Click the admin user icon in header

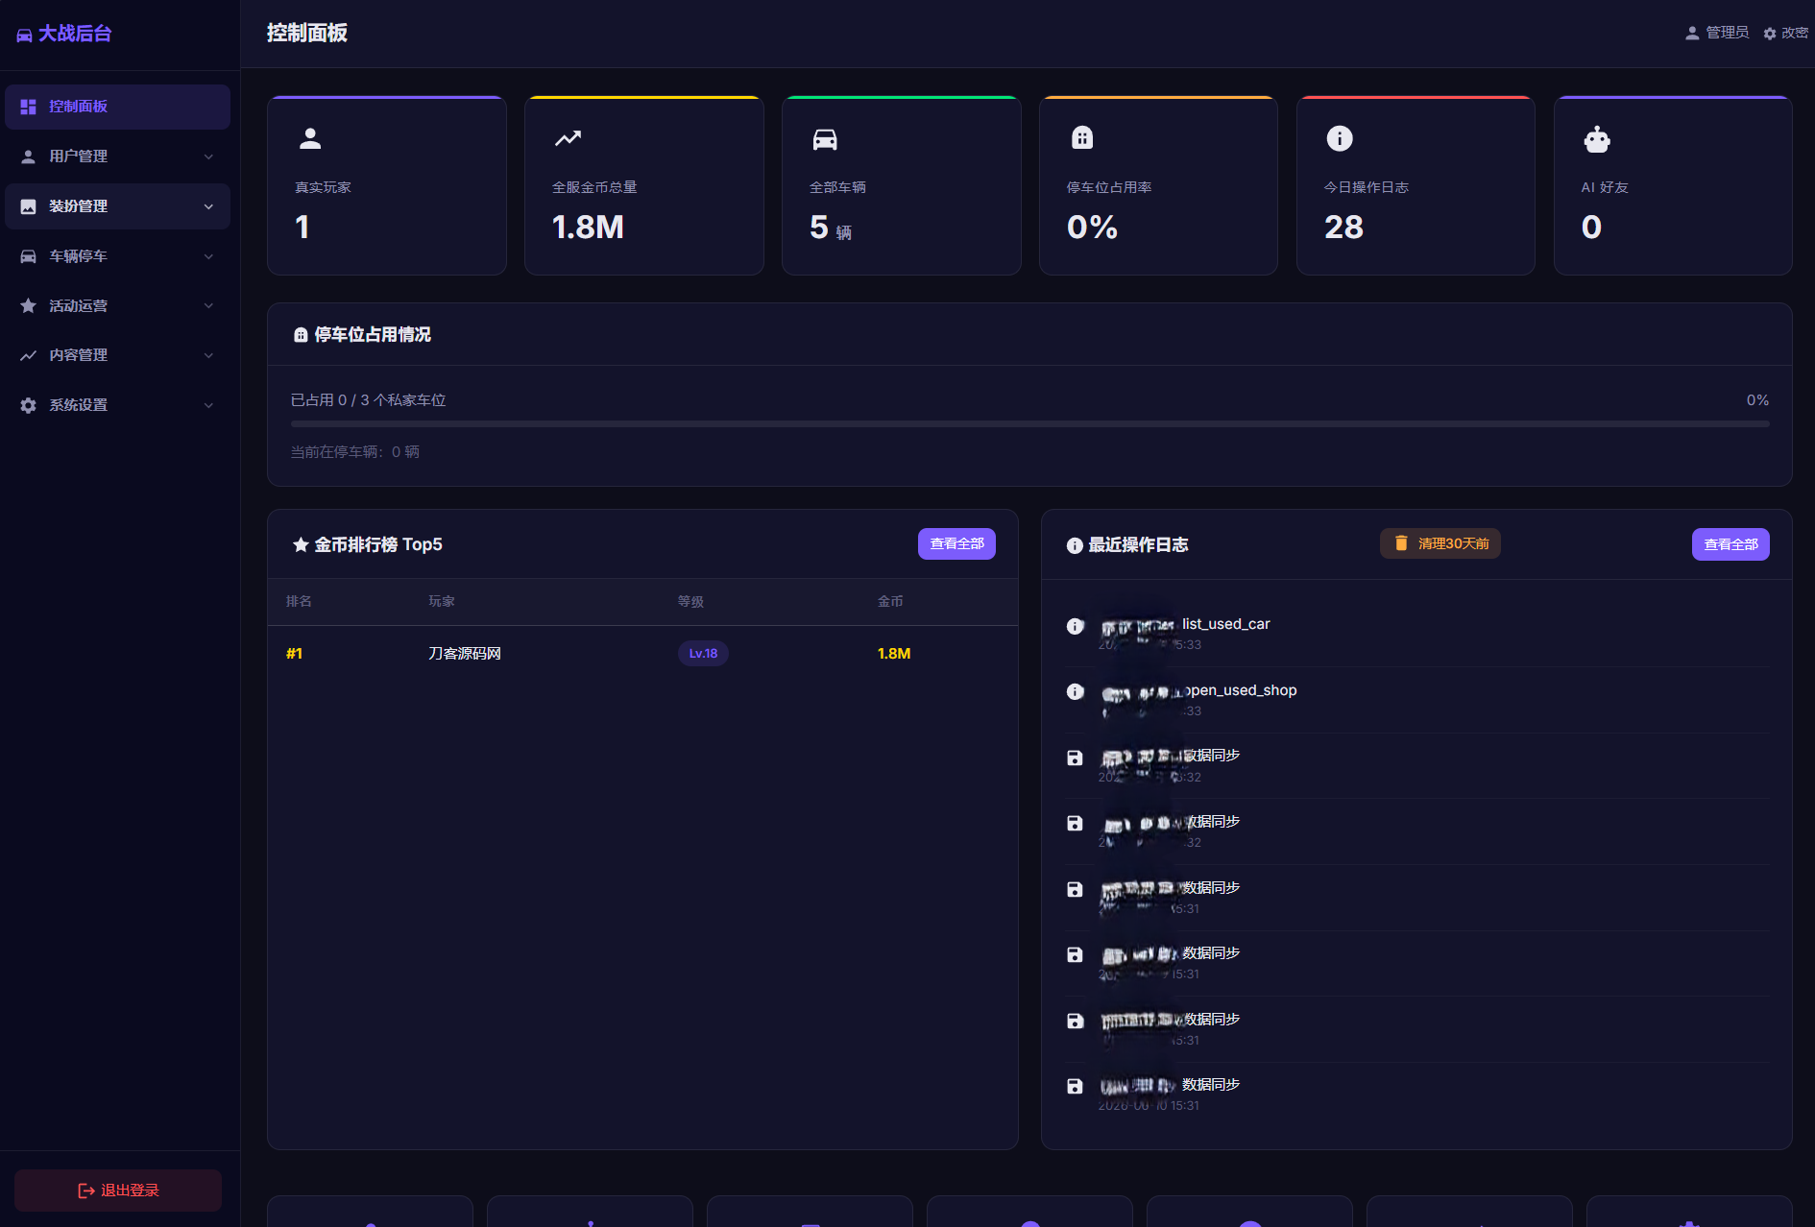coord(1692,34)
